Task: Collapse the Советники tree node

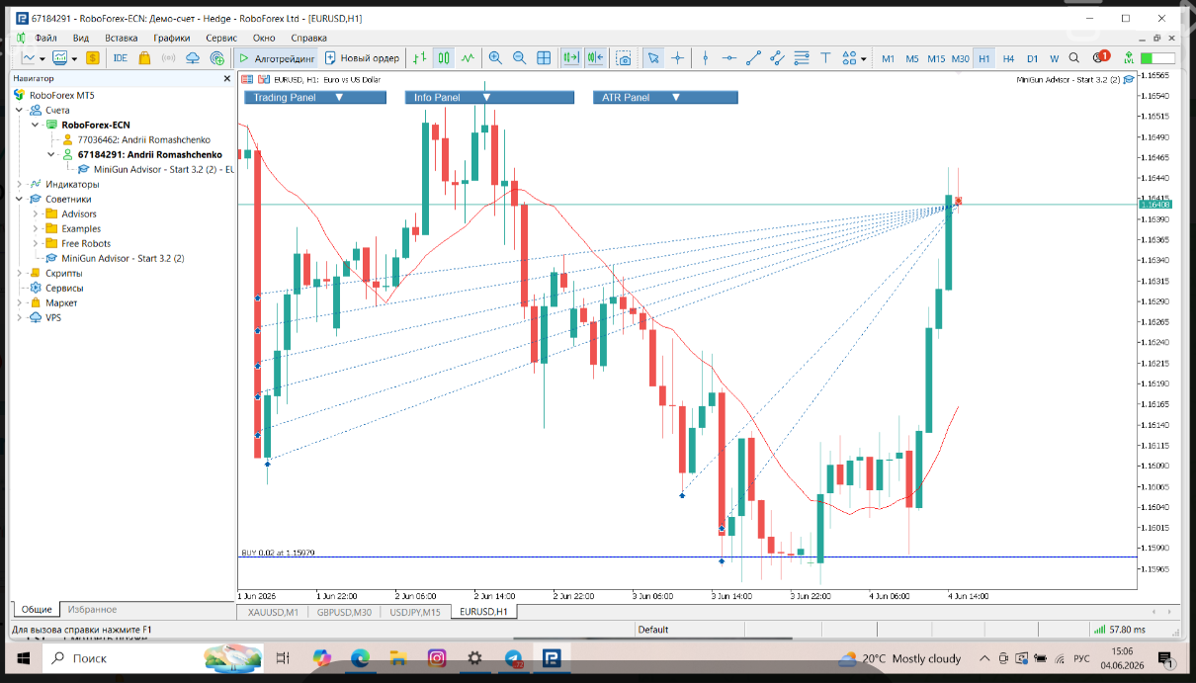Action: tap(21, 199)
